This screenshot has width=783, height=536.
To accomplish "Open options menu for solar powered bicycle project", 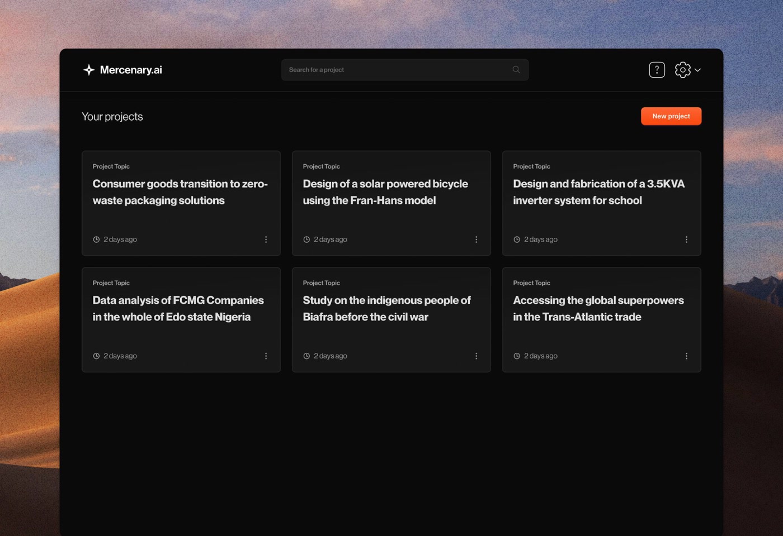I will point(477,240).
